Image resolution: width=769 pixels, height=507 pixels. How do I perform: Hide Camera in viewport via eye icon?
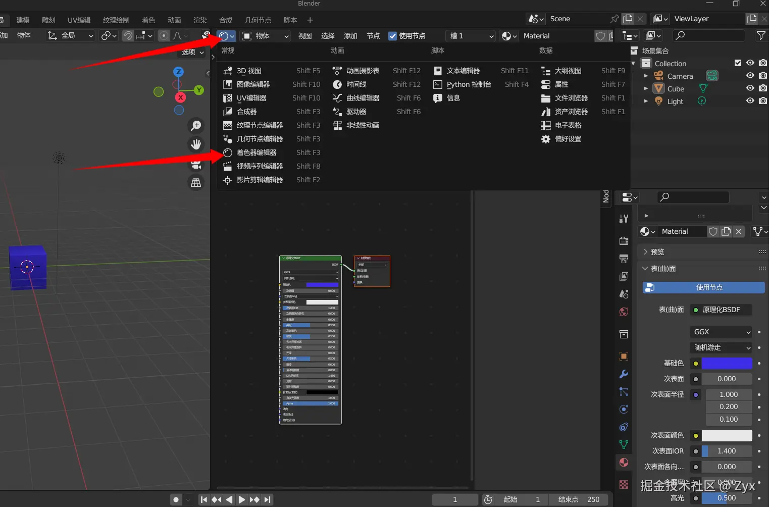tap(750, 76)
